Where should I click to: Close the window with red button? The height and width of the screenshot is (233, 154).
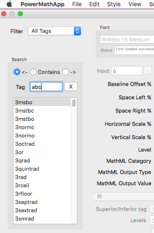(x=4, y=14)
